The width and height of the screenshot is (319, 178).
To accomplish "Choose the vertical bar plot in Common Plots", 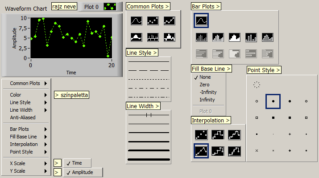I will [153, 37].
